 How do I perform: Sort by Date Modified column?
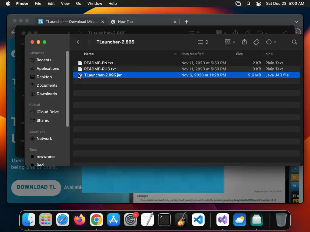(x=206, y=54)
